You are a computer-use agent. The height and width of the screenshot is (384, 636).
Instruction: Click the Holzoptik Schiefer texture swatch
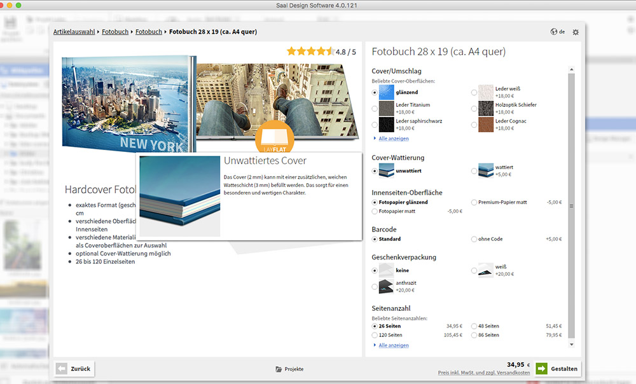[x=485, y=109]
